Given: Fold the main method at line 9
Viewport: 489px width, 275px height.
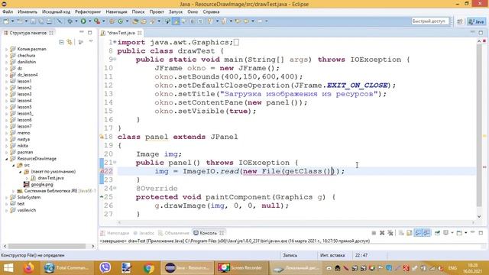Looking at the screenshot, I should (115, 59).
